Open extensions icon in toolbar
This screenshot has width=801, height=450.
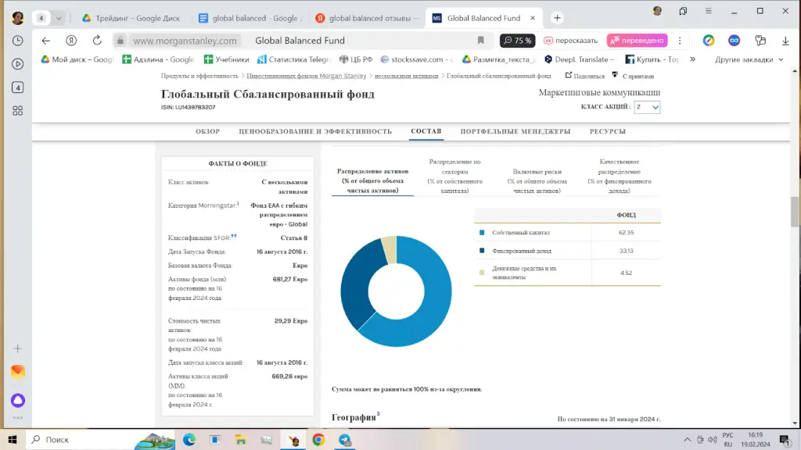760,41
